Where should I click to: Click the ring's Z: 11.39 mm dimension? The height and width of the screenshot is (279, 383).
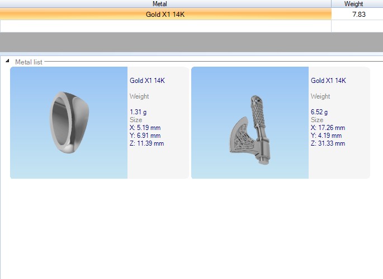click(146, 143)
